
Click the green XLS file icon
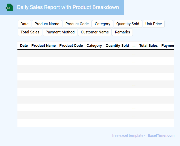coord(9,7)
